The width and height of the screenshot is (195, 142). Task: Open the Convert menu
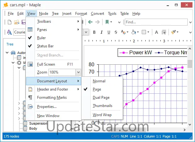point(97,14)
